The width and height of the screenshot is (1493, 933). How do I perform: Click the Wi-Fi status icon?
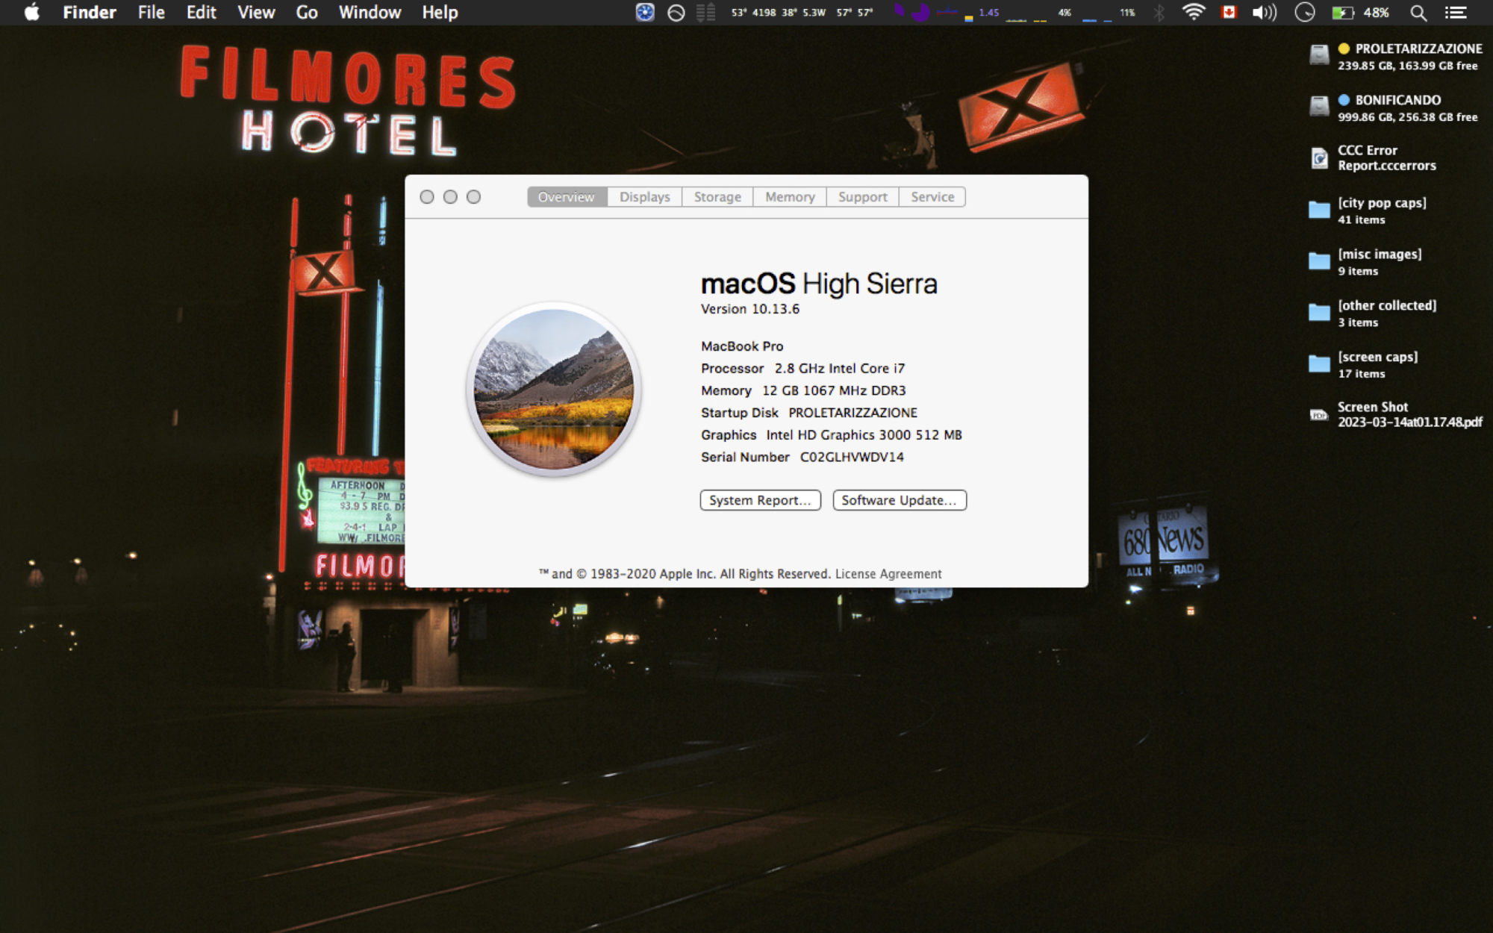[x=1194, y=12]
